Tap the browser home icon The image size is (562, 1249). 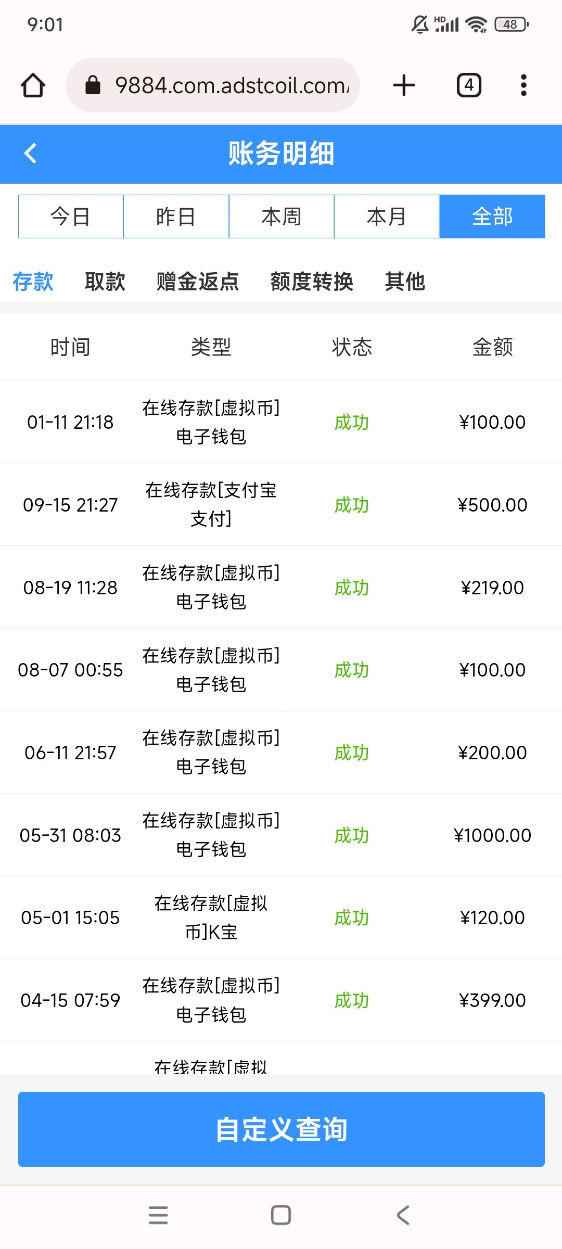click(x=33, y=85)
